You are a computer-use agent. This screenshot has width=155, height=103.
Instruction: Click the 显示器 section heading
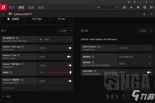click(x=84, y=31)
